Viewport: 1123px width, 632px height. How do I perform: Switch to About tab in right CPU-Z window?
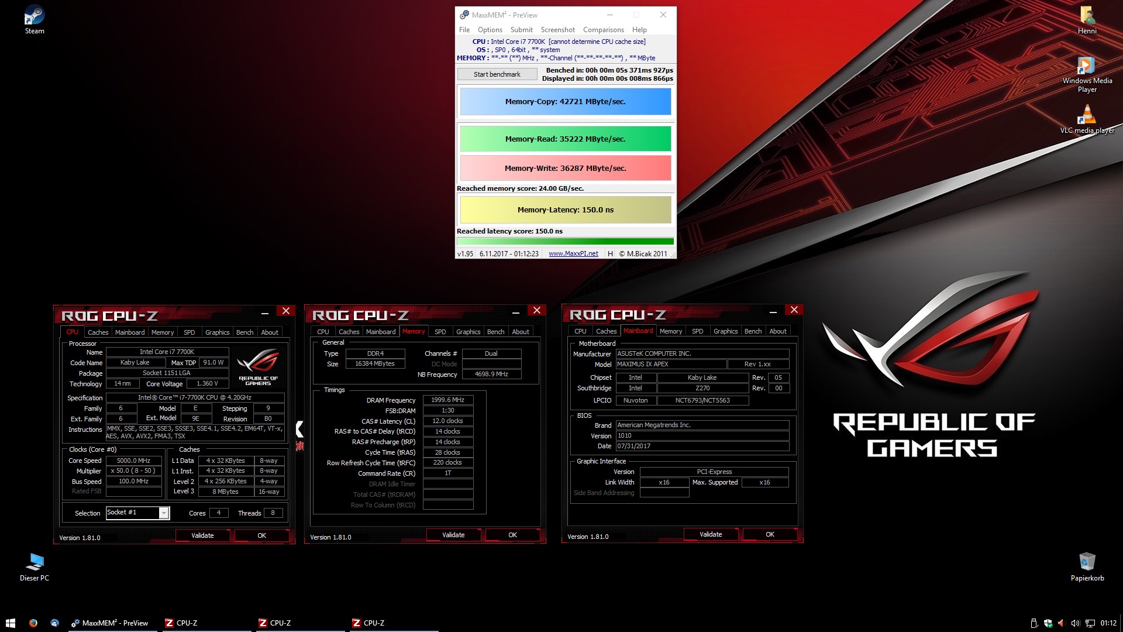coord(778,331)
